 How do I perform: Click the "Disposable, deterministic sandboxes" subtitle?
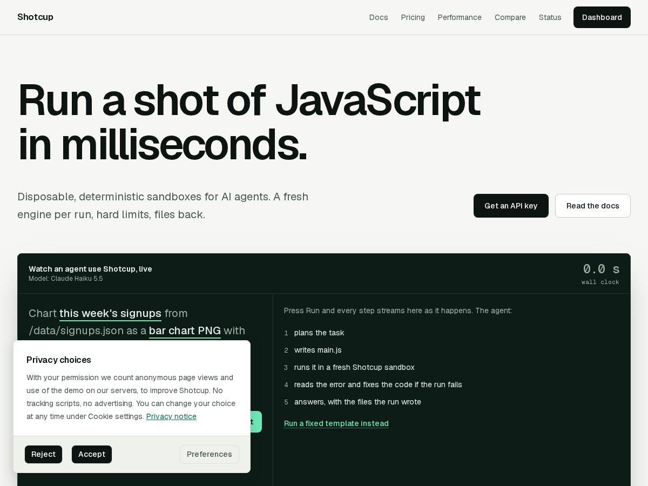163,206
